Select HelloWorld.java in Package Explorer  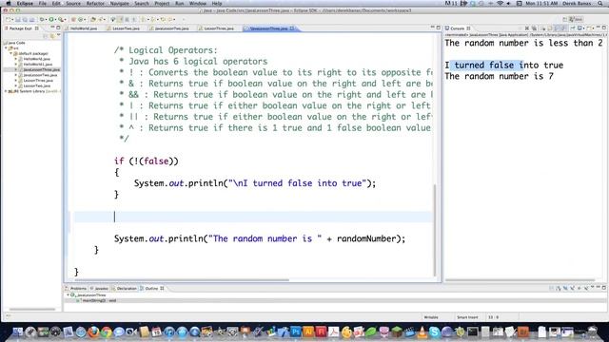[36, 59]
